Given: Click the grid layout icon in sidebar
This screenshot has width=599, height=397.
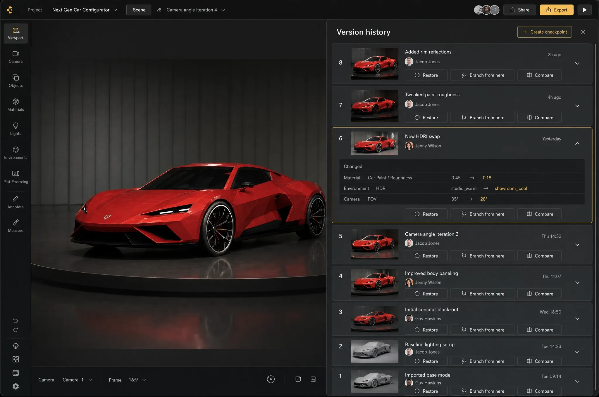Looking at the screenshot, I should pos(16,359).
